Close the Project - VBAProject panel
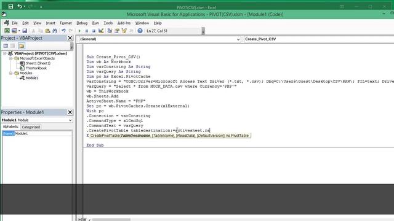 coord(70,38)
